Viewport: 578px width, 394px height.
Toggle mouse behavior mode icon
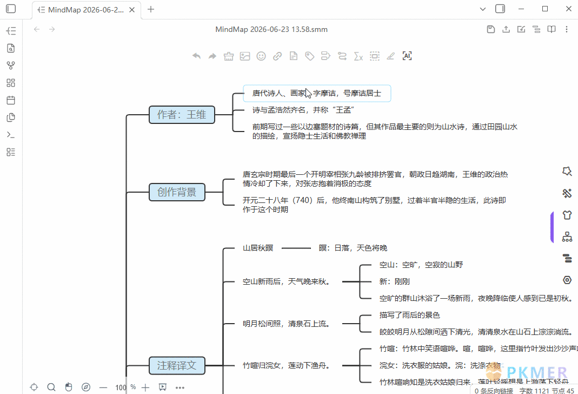69,387
